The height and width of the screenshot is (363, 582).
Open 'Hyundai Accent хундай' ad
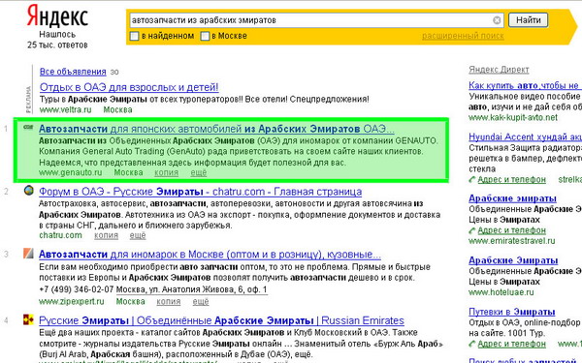tap(525, 137)
